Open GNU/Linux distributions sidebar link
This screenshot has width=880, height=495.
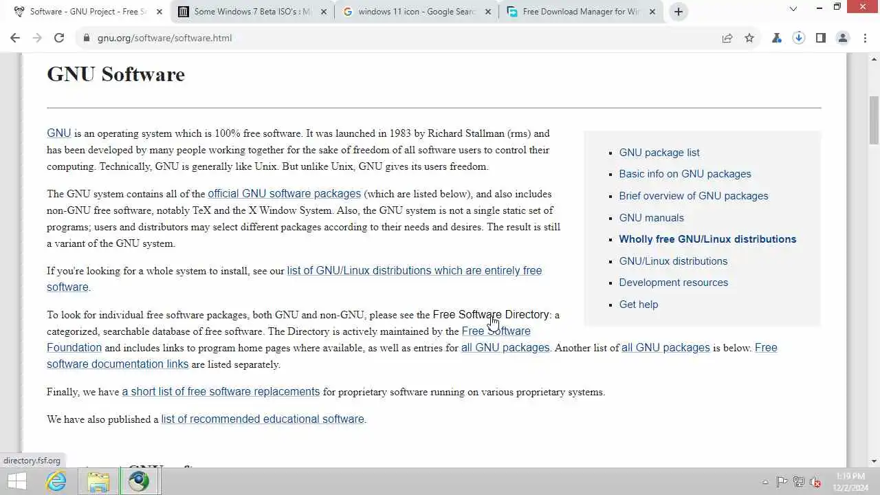[x=673, y=261]
